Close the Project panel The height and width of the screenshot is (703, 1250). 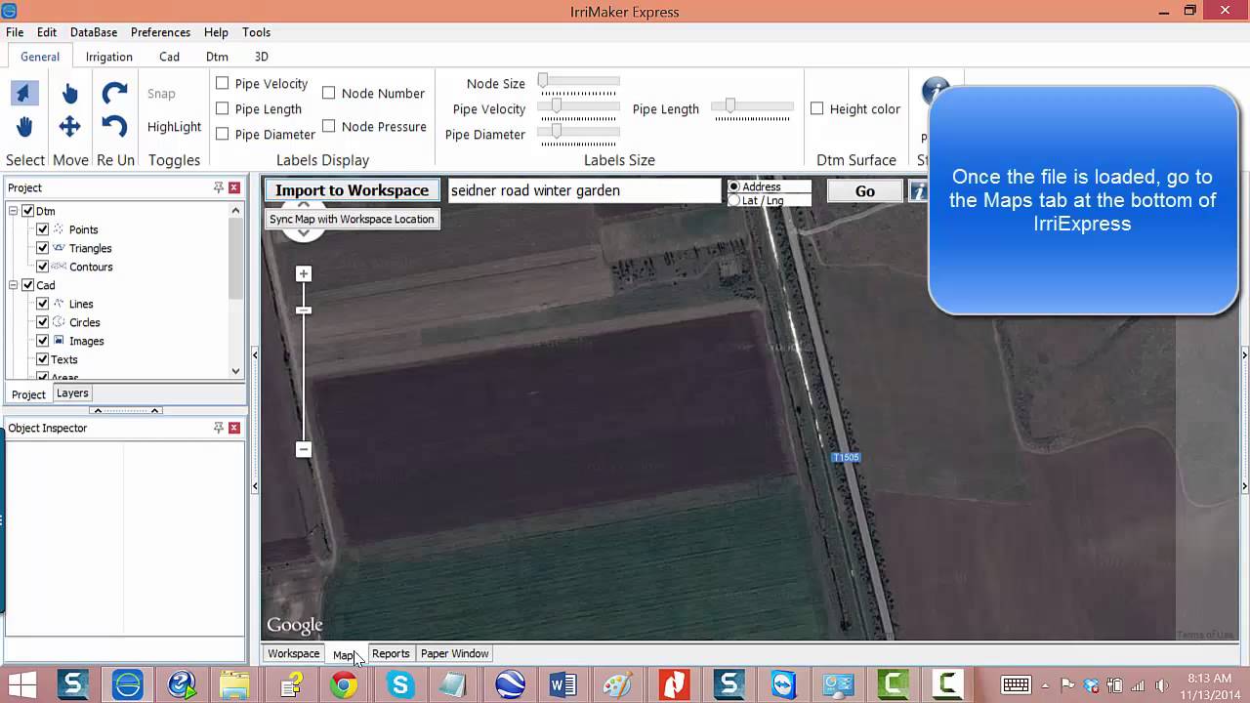point(234,187)
